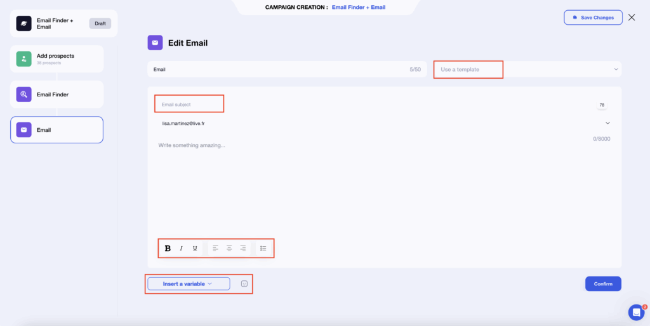Align email text to the right
650x326 pixels.
click(243, 248)
